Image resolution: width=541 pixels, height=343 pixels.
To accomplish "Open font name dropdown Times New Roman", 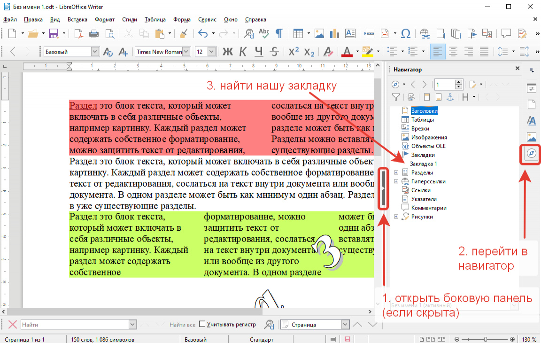I will [x=186, y=52].
